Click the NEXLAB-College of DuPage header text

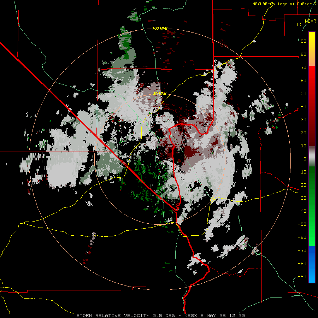tap(284, 4)
